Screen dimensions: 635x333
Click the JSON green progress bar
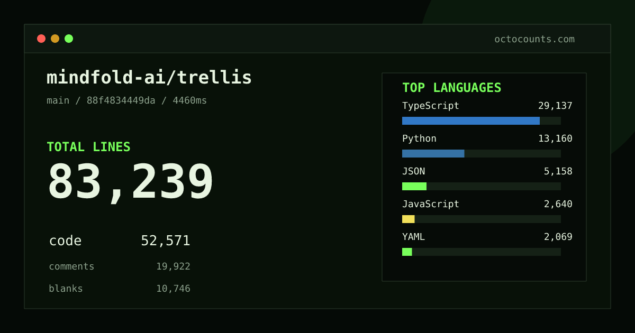click(x=414, y=186)
